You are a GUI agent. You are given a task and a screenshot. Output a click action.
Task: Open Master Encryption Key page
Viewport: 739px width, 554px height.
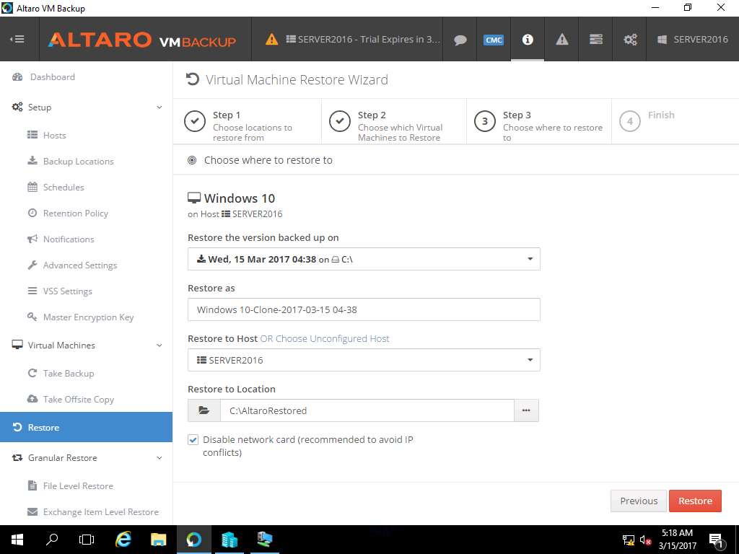coord(88,317)
